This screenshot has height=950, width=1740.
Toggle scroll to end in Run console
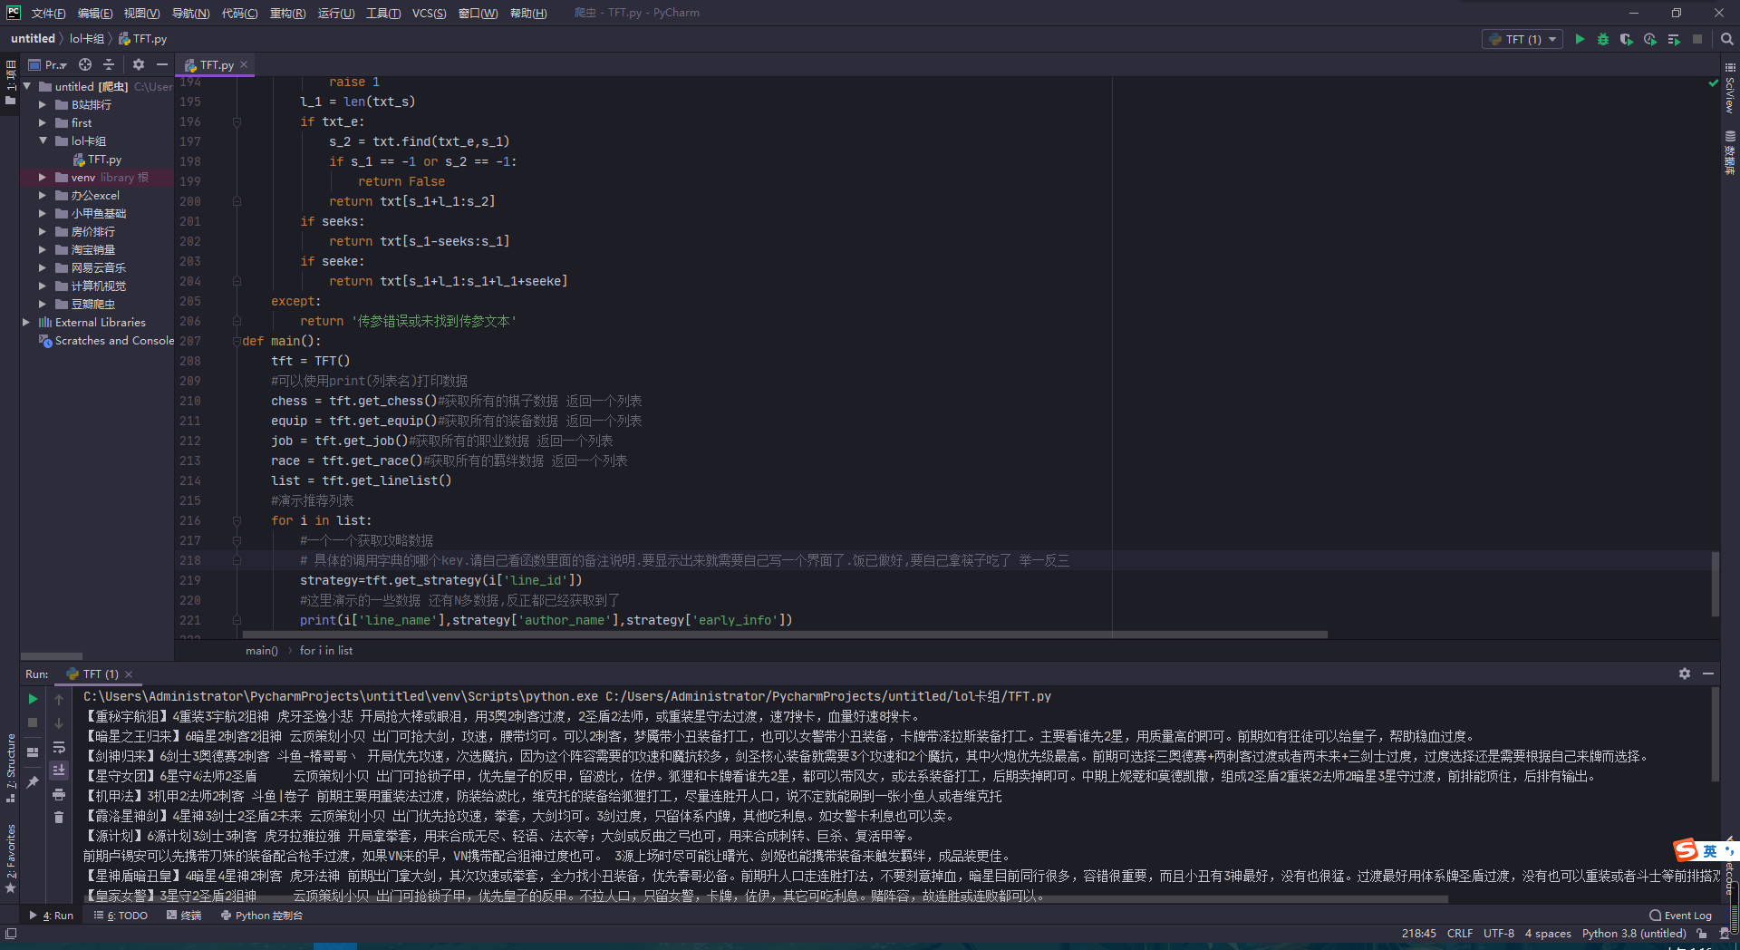(x=59, y=771)
